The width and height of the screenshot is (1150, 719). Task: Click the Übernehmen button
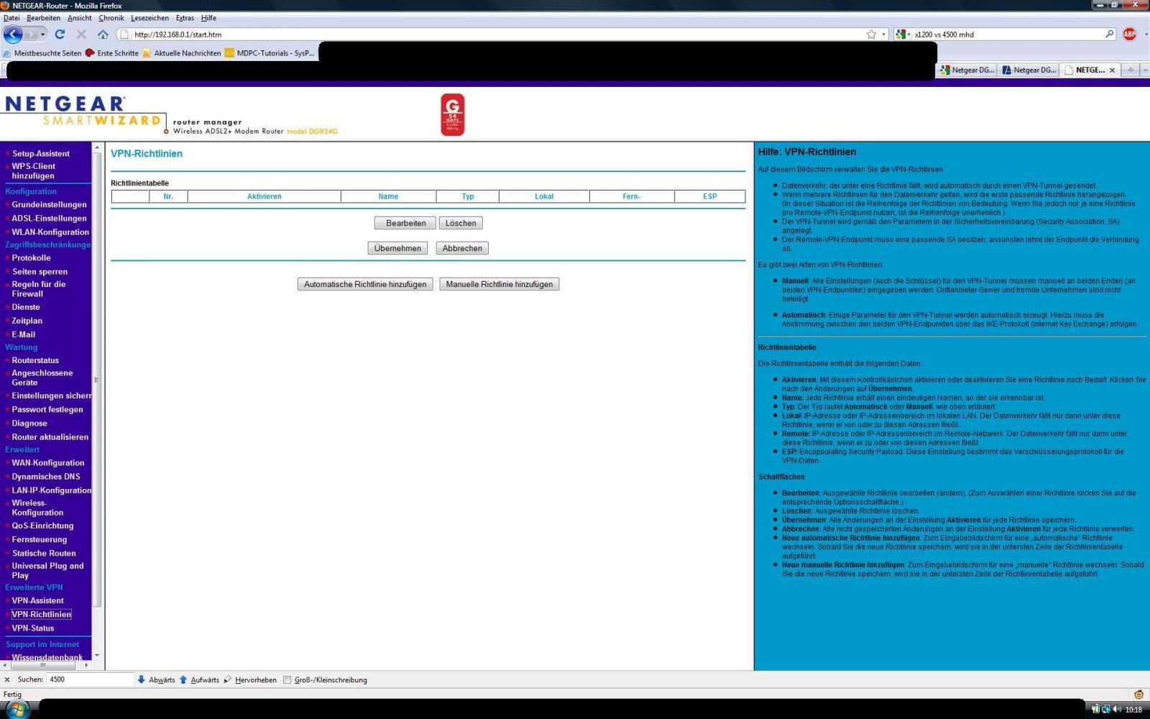[397, 248]
